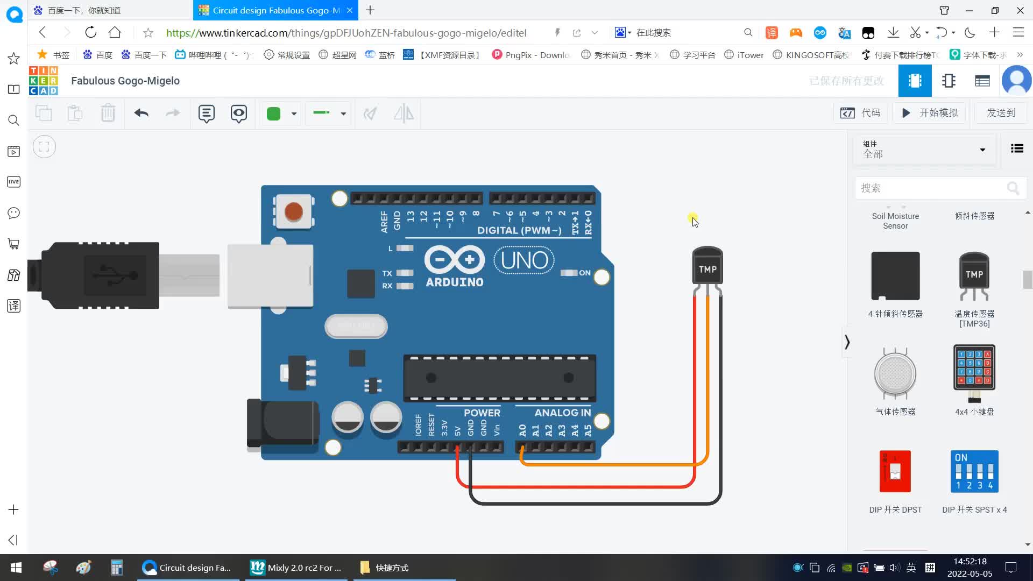
Task: Select the 4x4 keypad component
Action: 974,381
